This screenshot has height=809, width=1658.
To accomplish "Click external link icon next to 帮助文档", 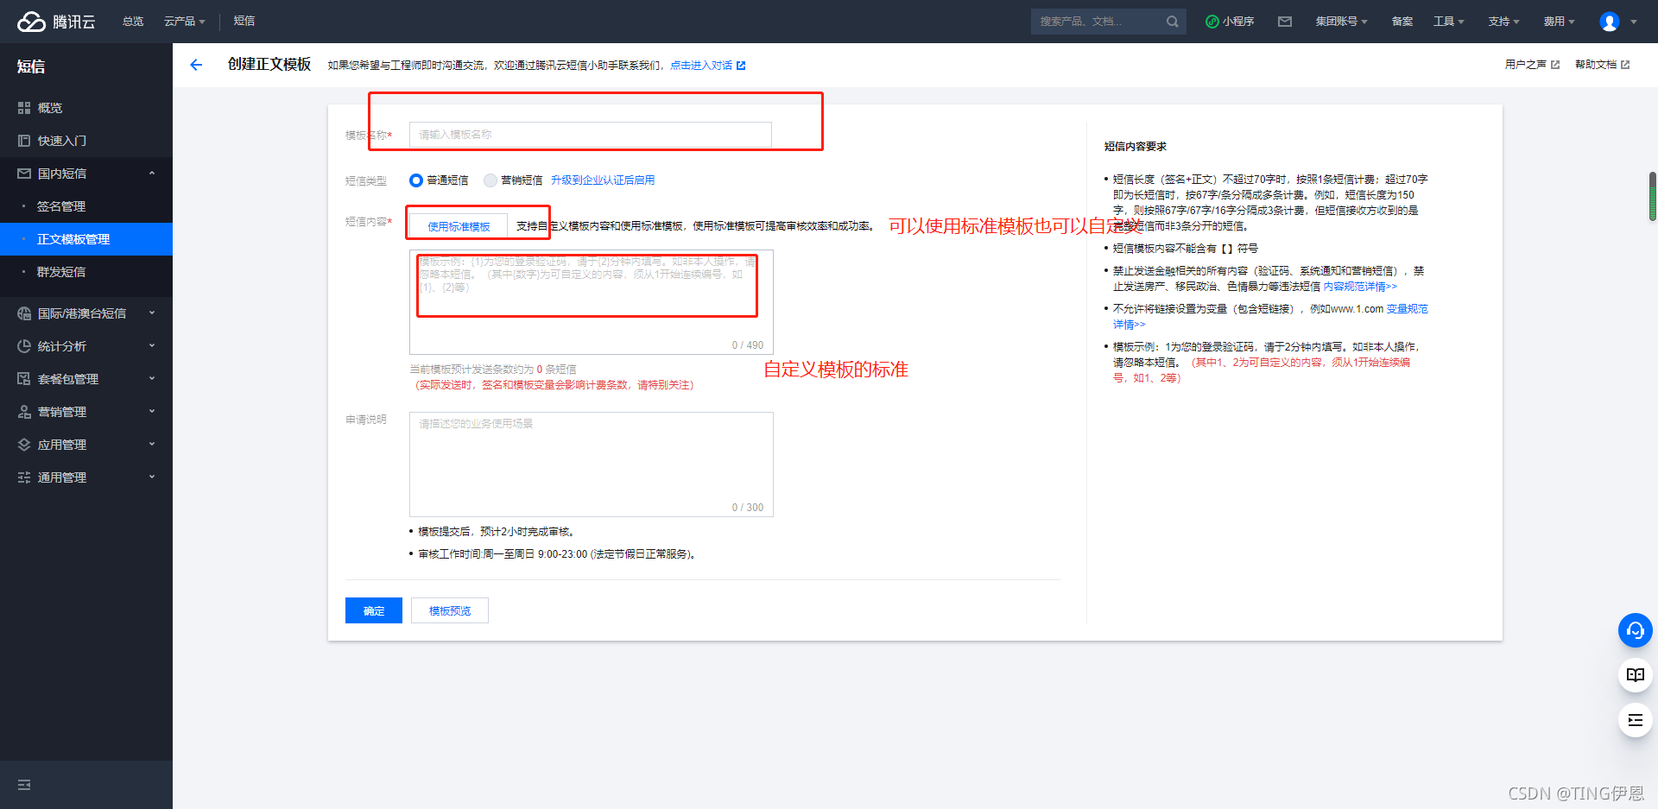I will pyautogui.click(x=1625, y=65).
